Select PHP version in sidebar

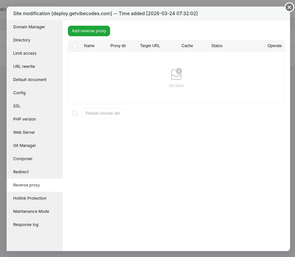(x=24, y=119)
